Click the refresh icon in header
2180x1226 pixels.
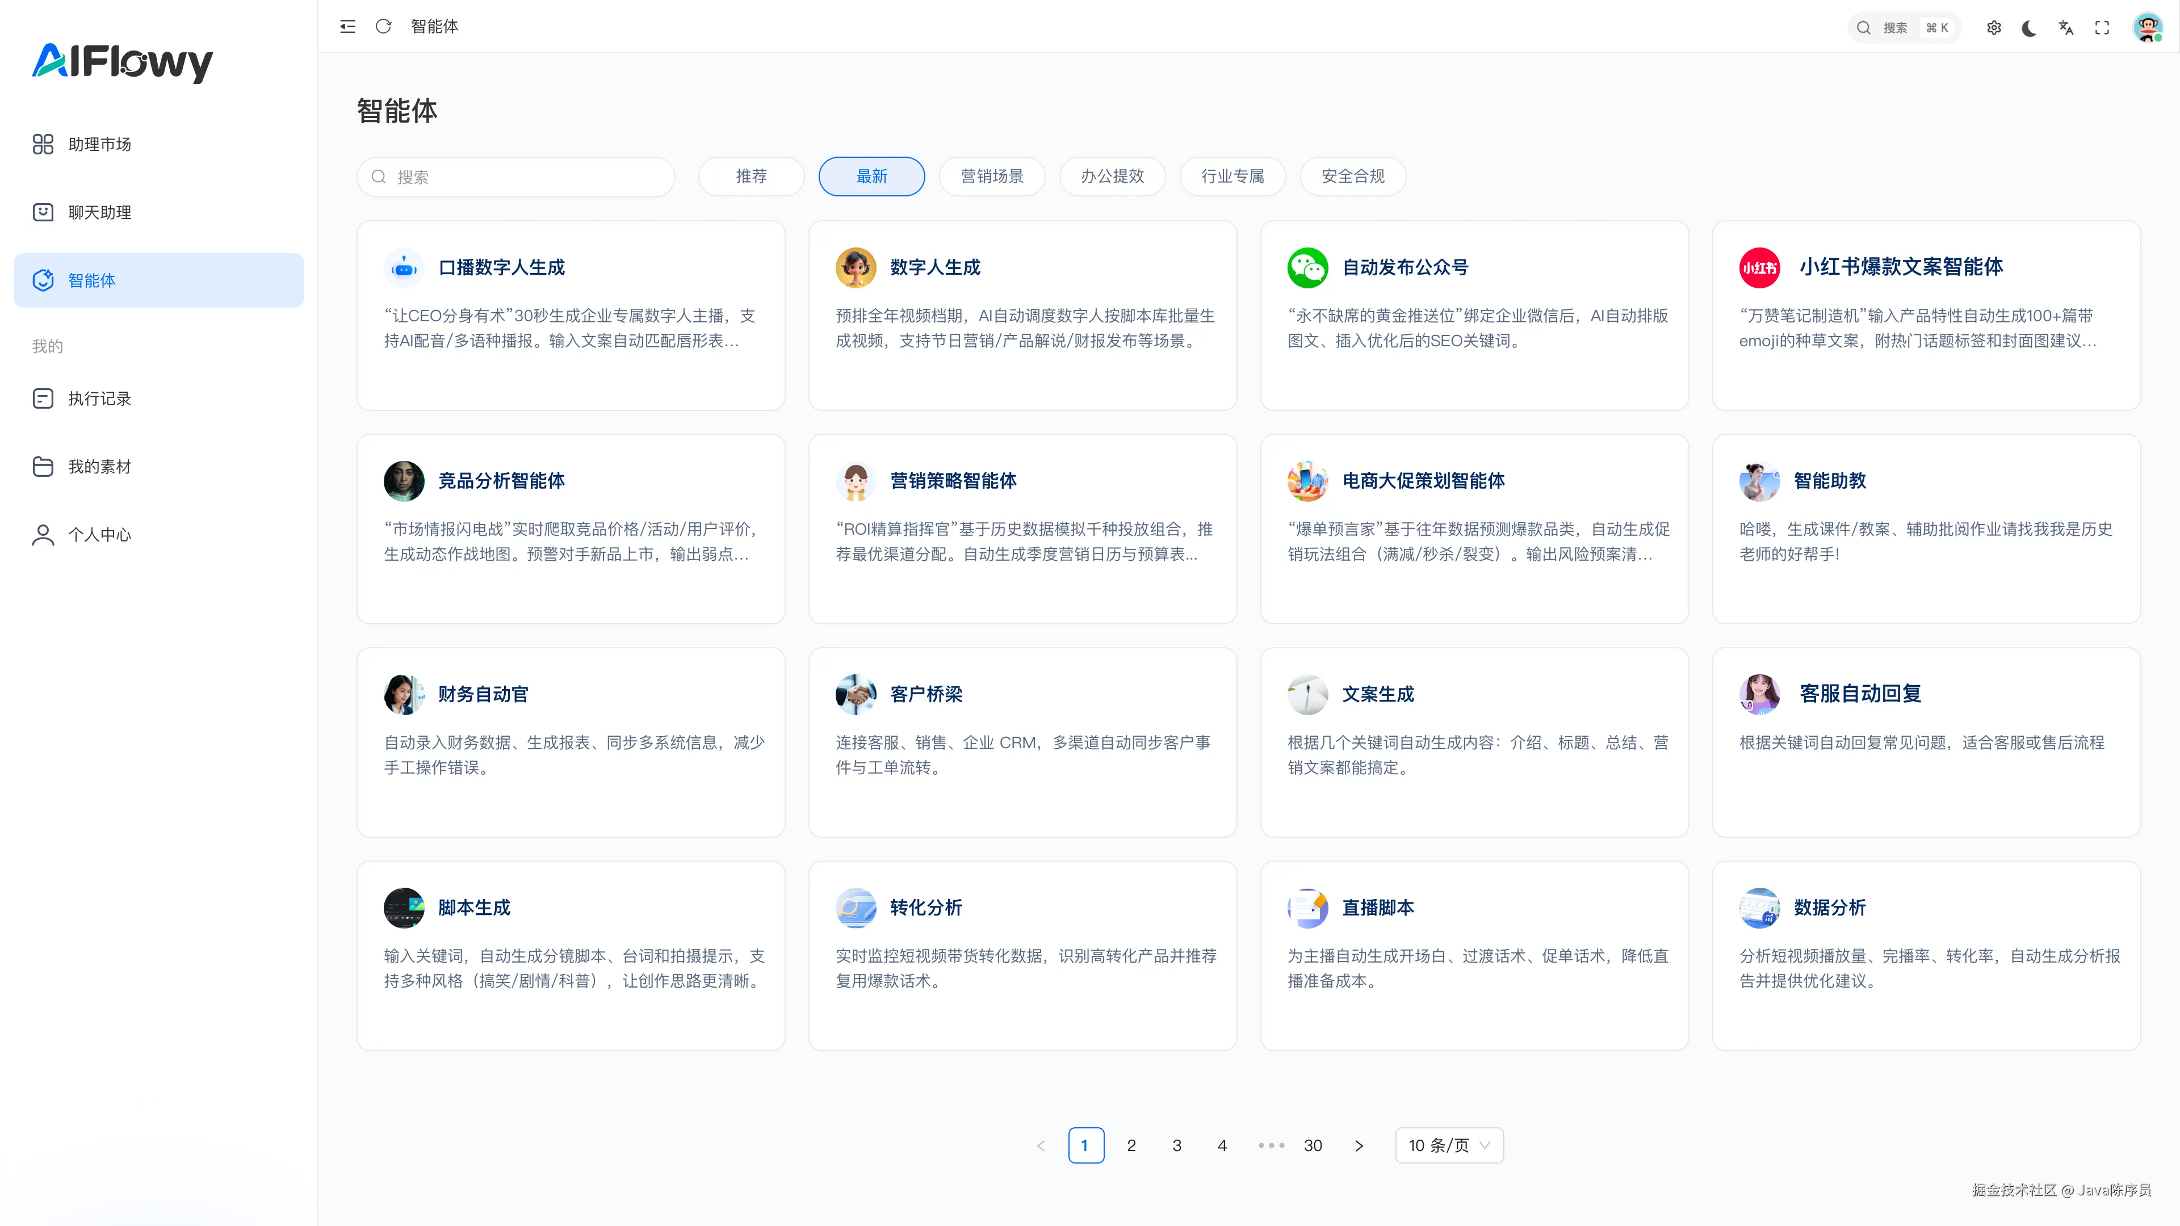click(383, 26)
